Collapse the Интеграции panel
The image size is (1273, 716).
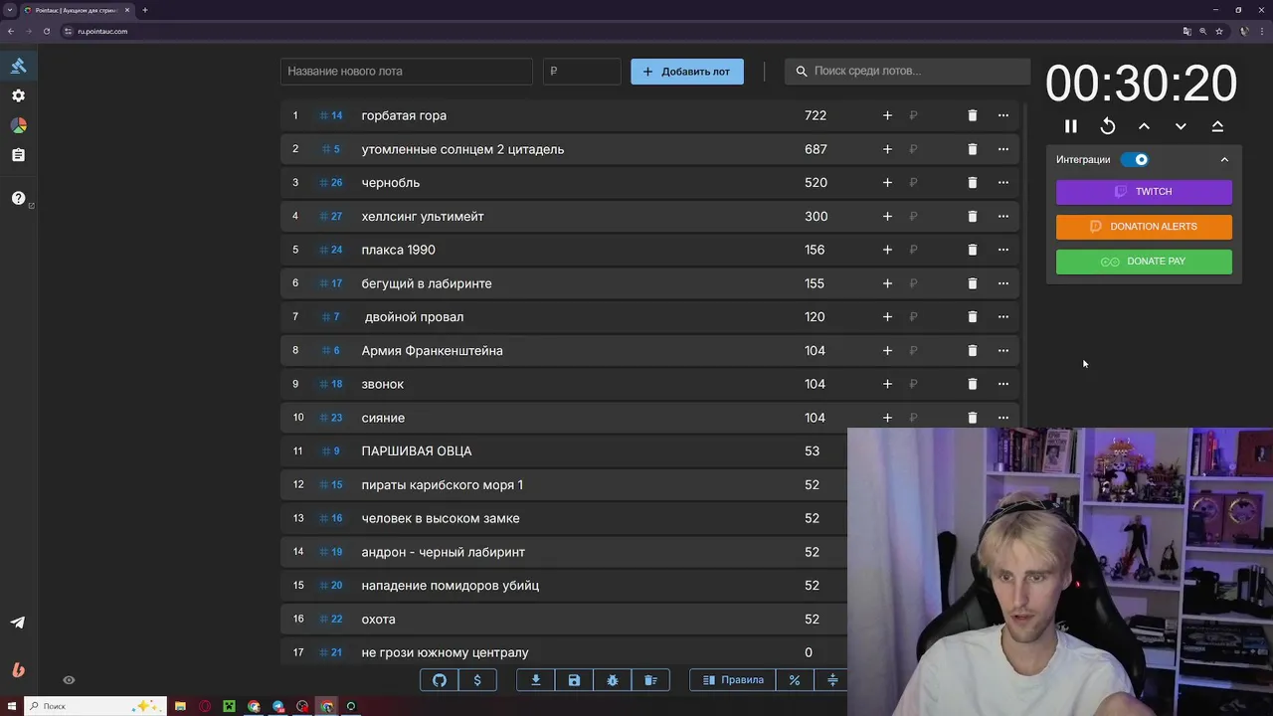[1224, 159]
